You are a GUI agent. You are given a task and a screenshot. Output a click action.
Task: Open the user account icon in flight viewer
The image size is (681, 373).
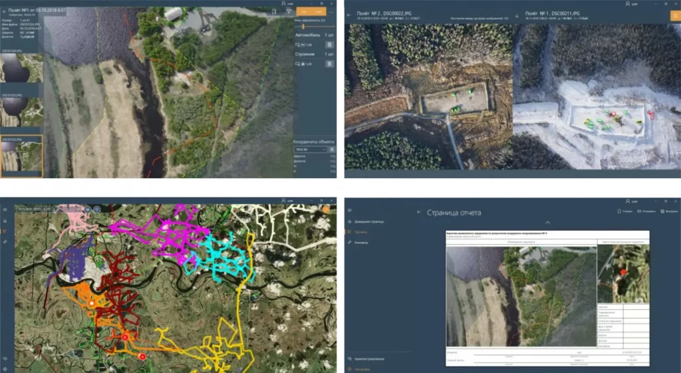pos(283,3)
